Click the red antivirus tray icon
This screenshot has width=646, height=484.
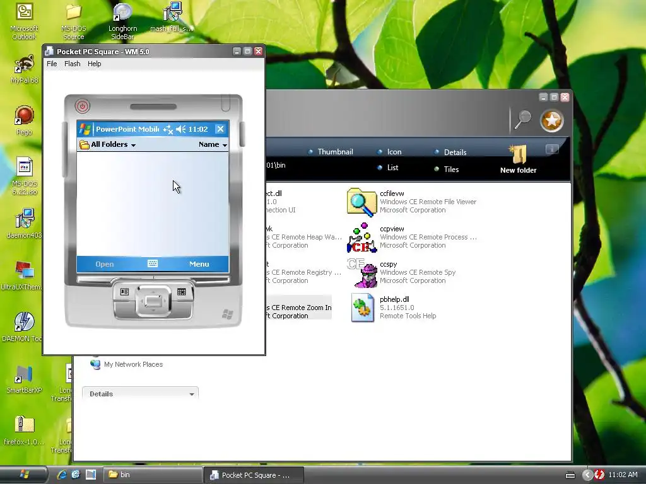pyautogui.click(x=599, y=475)
